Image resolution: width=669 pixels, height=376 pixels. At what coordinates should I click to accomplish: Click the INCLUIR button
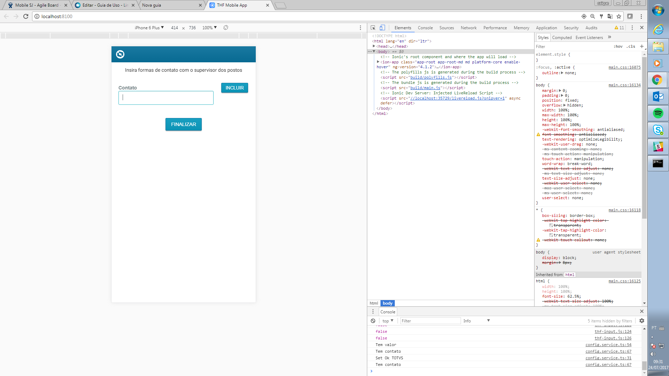click(234, 88)
